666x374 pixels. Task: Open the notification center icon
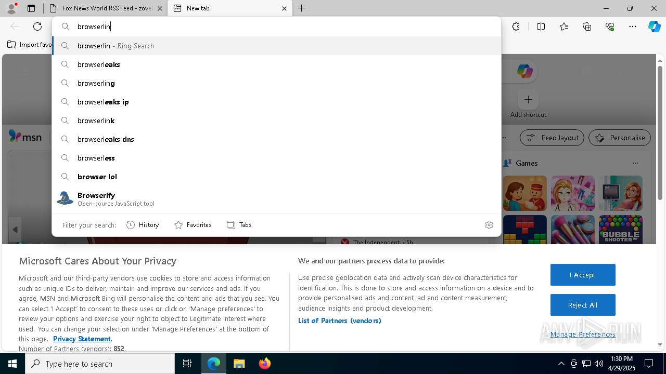tap(649, 364)
